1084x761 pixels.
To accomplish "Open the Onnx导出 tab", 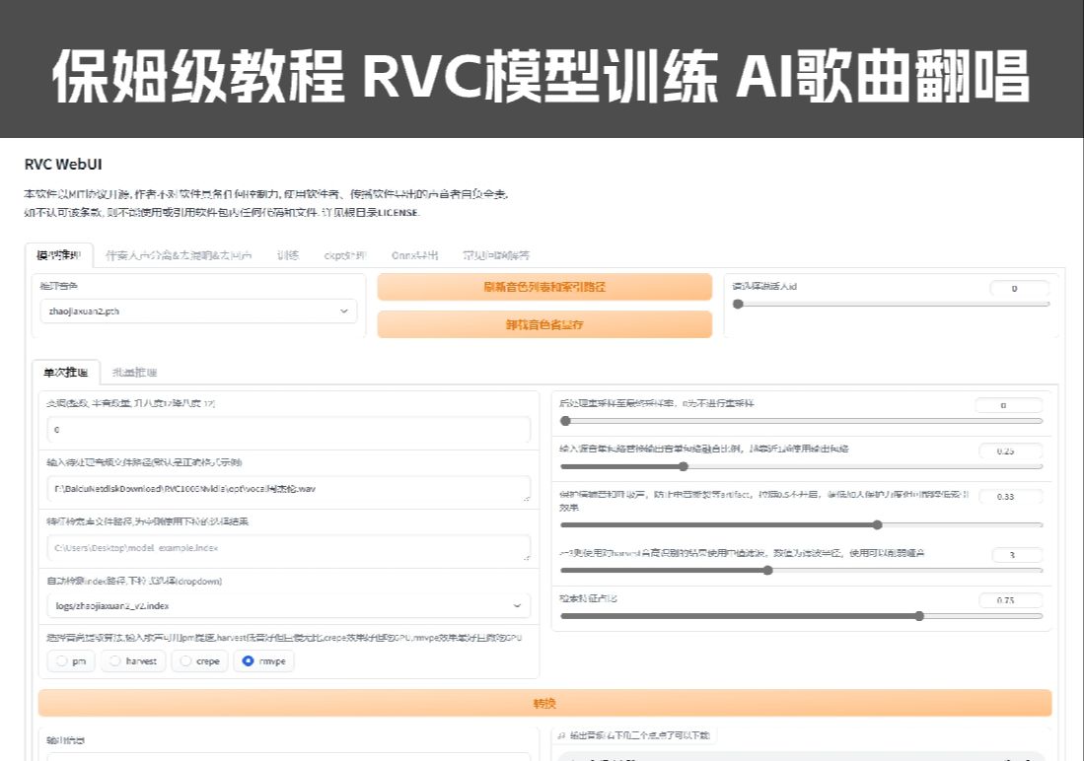I will point(414,255).
